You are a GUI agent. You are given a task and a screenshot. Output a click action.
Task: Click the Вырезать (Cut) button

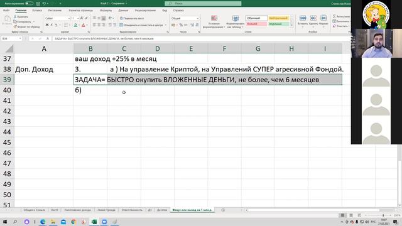pyautogui.click(x=21, y=17)
